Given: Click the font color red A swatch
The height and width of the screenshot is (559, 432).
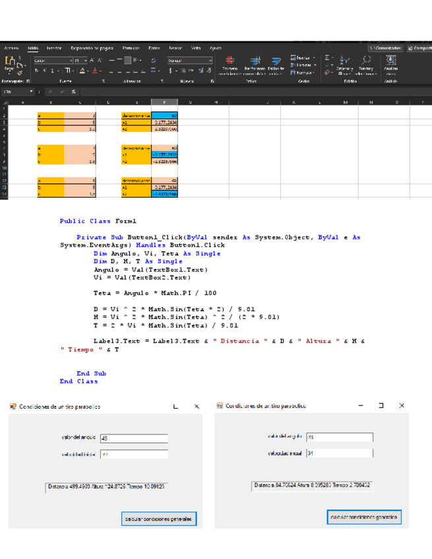Looking at the screenshot, I should pos(95,70).
